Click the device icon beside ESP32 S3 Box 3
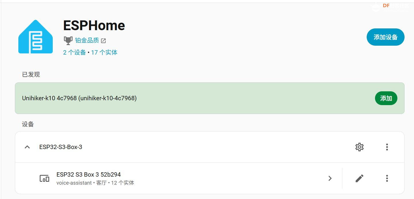Image resolution: width=414 pixels, height=199 pixels. [44, 178]
